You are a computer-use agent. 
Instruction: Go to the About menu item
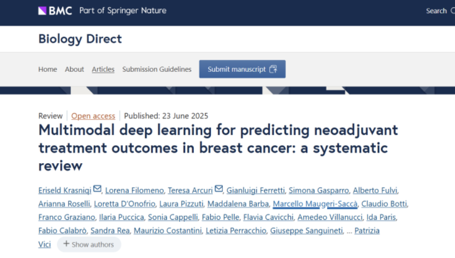point(74,69)
